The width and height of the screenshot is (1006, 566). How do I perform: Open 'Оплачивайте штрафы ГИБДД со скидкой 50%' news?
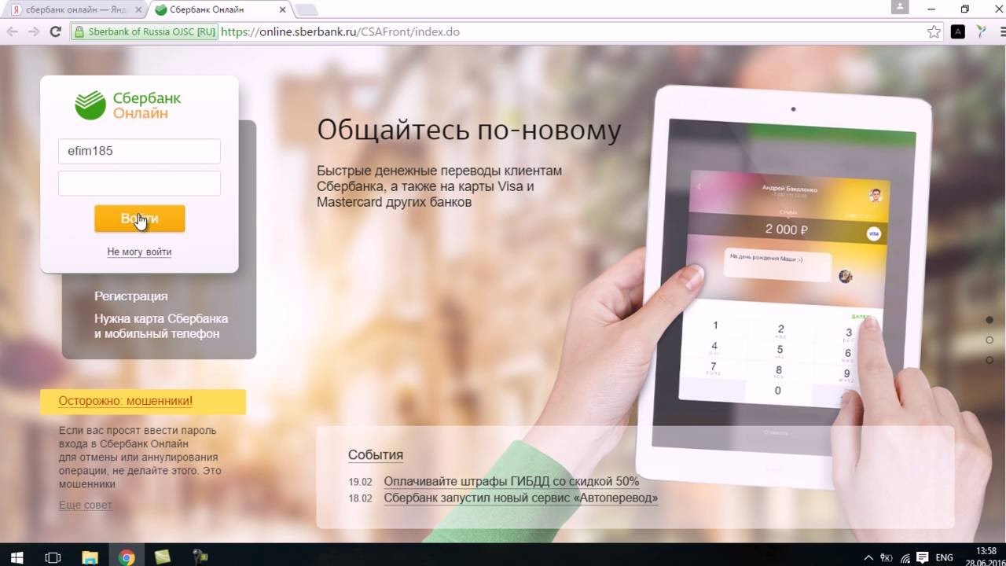(x=512, y=481)
